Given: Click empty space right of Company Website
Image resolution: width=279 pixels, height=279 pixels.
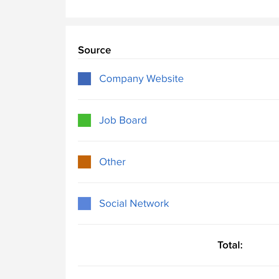Looking at the screenshot, I should pos(231,79).
